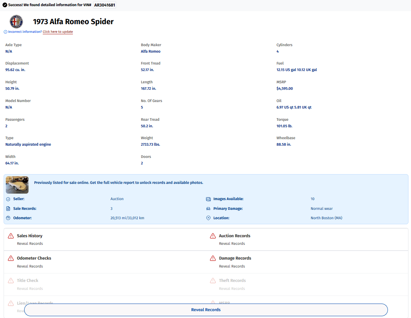Reveal records under Sales History

click(x=30, y=244)
